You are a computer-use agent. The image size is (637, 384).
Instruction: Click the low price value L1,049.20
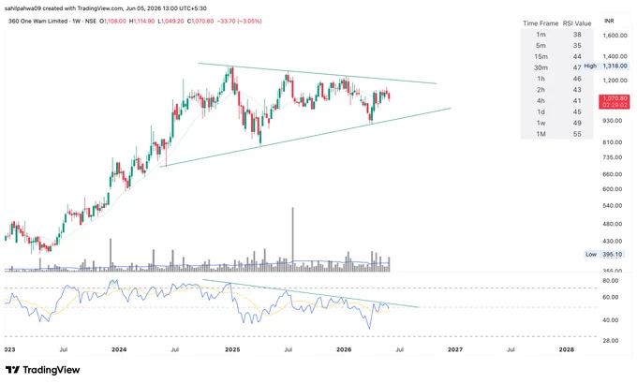[x=170, y=22]
